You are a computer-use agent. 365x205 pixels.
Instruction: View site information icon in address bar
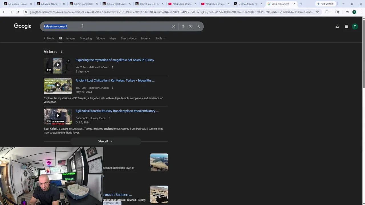tap(26, 12)
